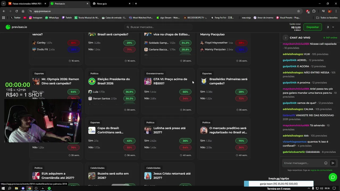Screen dimensions: 340x191
Task: Click the previsao.io logo
Action: pos(16,27)
